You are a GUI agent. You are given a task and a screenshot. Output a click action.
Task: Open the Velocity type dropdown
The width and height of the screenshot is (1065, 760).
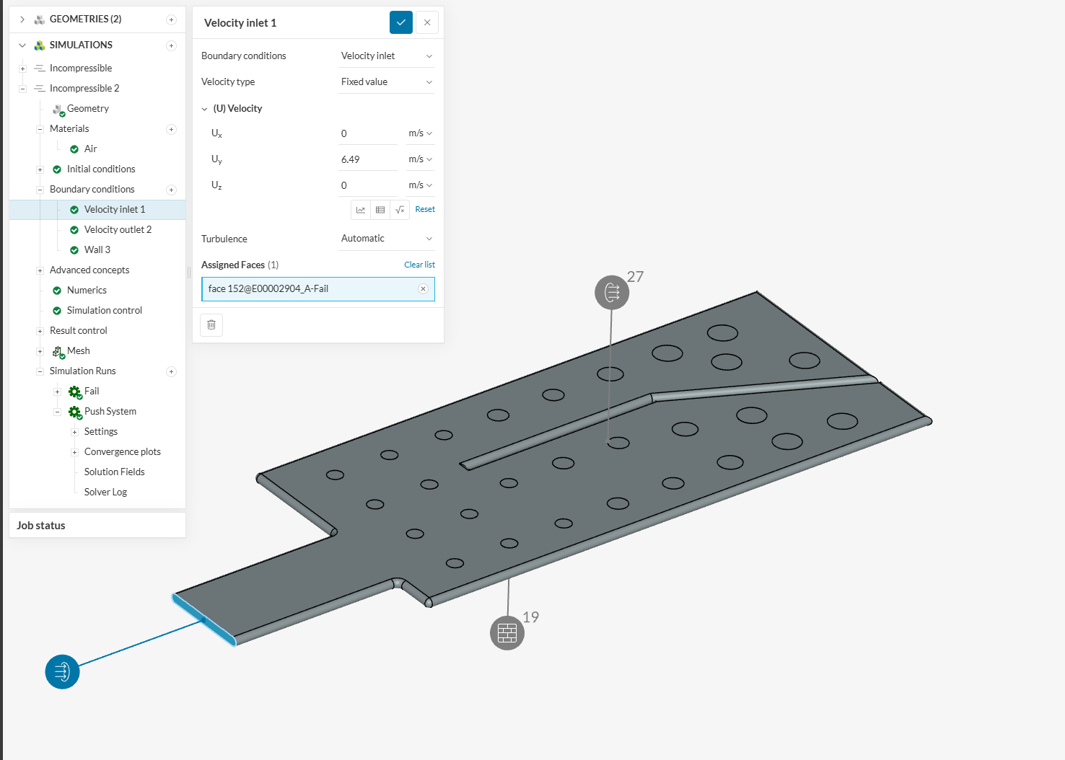tap(387, 82)
